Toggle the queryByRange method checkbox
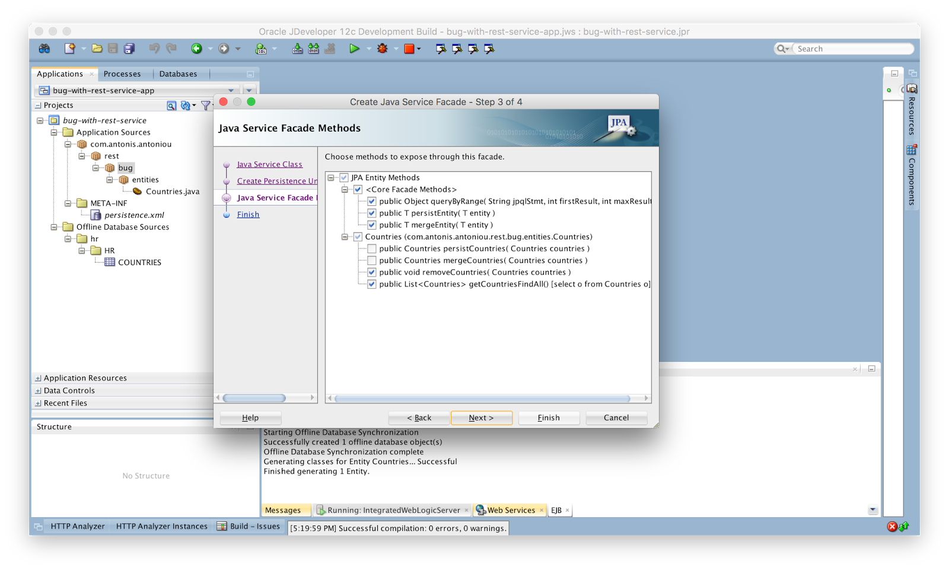 point(372,201)
